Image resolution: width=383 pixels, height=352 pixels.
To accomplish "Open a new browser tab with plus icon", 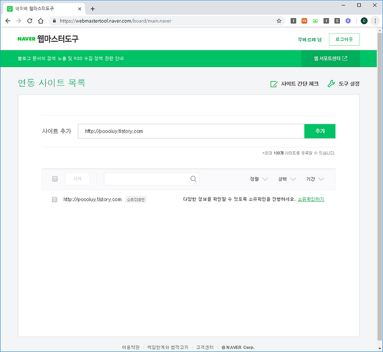I will click(93, 9).
